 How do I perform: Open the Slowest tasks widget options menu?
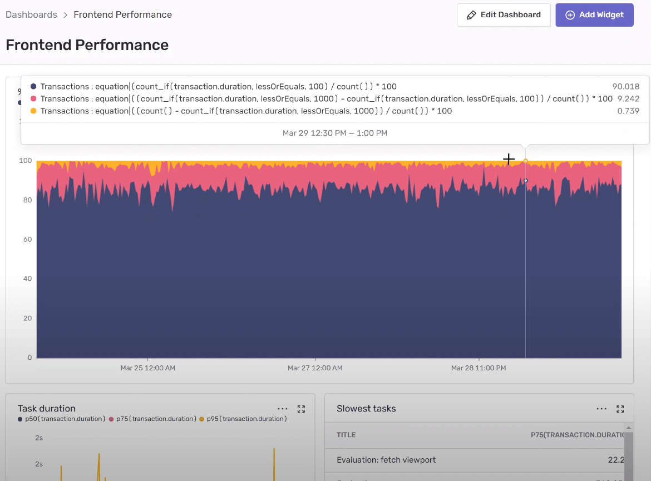(601, 409)
